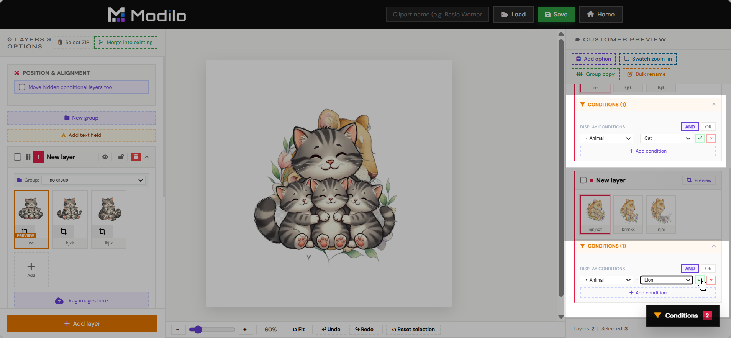This screenshot has height=338, width=731.
Task: Click the Modilo logo
Action: coord(147,15)
